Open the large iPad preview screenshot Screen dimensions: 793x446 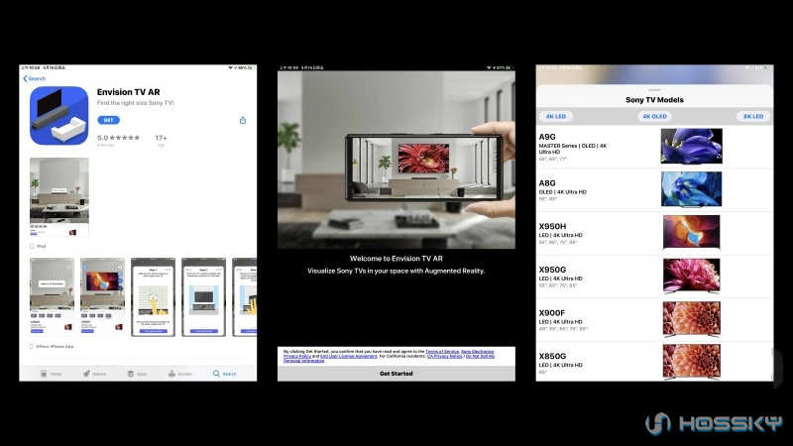pos(59,196)
